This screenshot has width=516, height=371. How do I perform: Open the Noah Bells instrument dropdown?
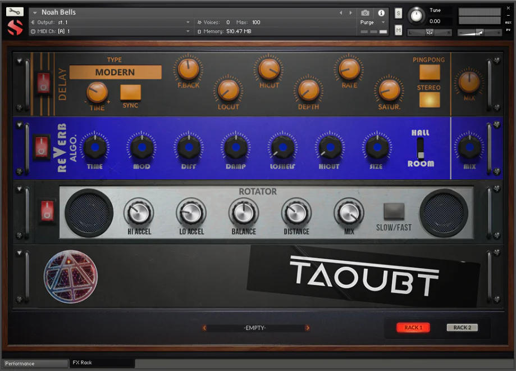point(35,12)
